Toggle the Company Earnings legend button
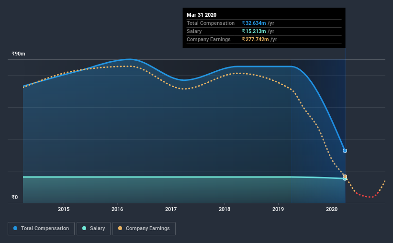The height and width of the screenshot is (243, 393). (x=144, y=229)
